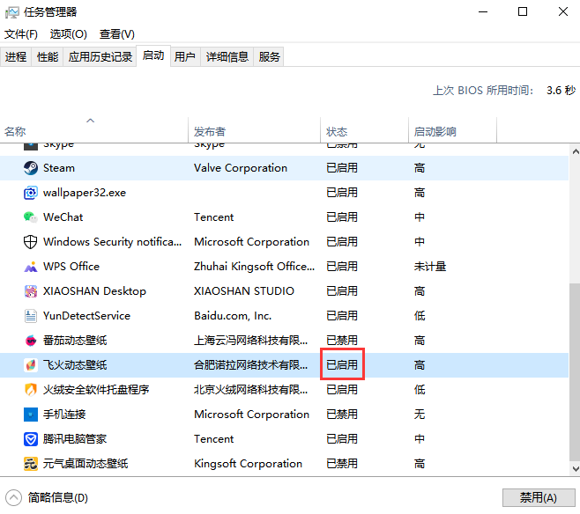Open the 选项(O) menu
The image size is (580, 514).
click(x=69, y=34)
